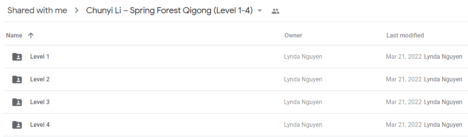Click Lynda Nguyen modifier name on Level 4

tap(443, 125)
